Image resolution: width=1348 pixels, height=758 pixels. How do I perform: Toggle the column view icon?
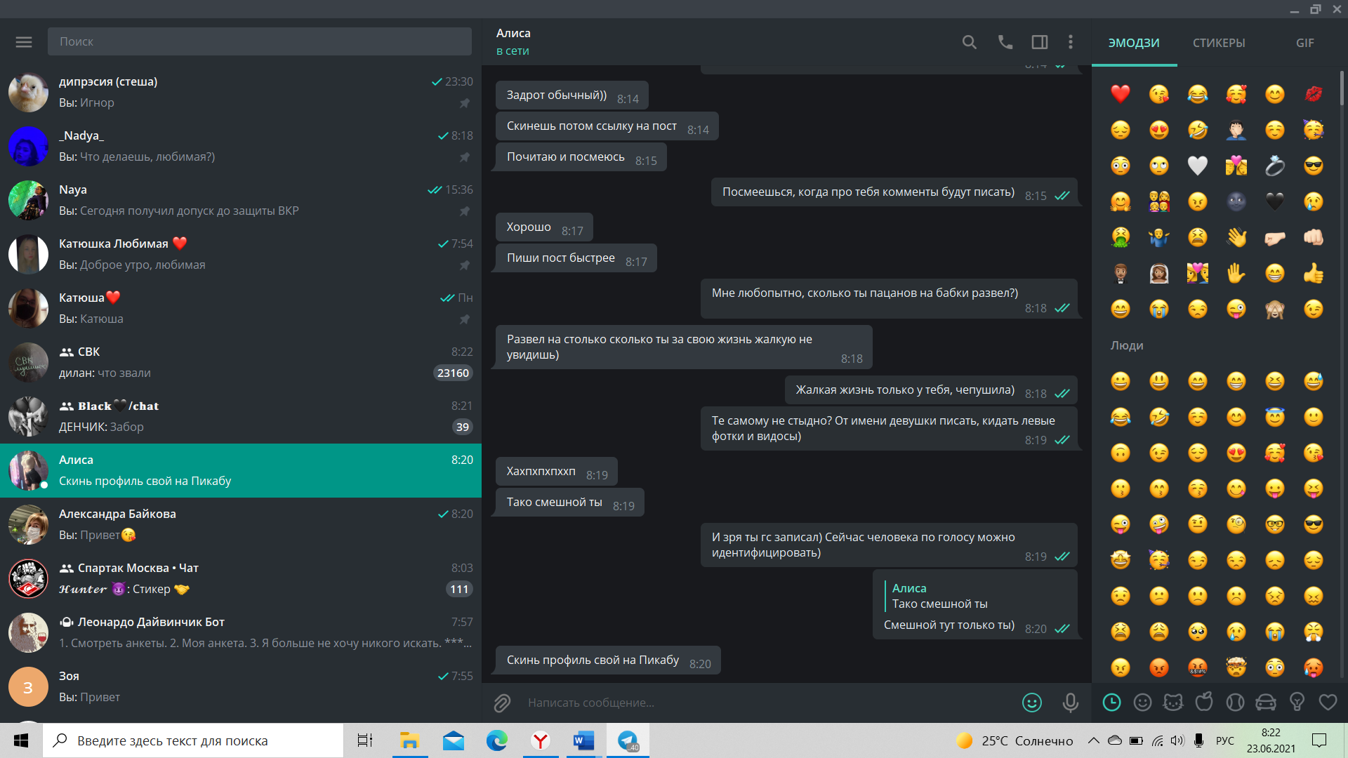1039,41
